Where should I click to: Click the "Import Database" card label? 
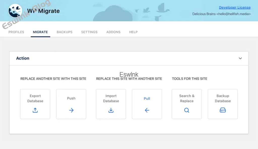point(111,98)
